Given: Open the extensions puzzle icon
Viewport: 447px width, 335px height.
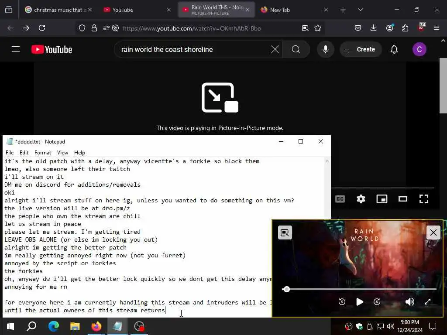Looking at the screenshot, I should (x=405, y=28).
